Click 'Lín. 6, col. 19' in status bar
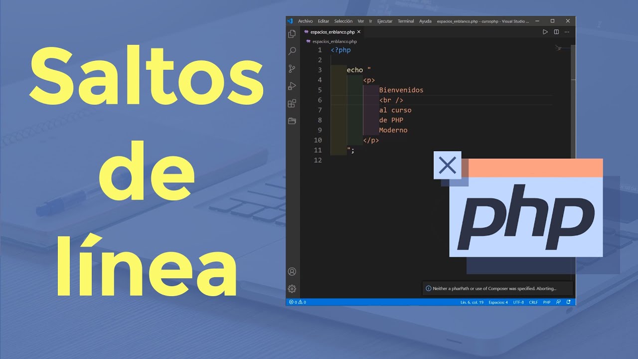Screen dimensions: 638x359 tap(472, 302)
